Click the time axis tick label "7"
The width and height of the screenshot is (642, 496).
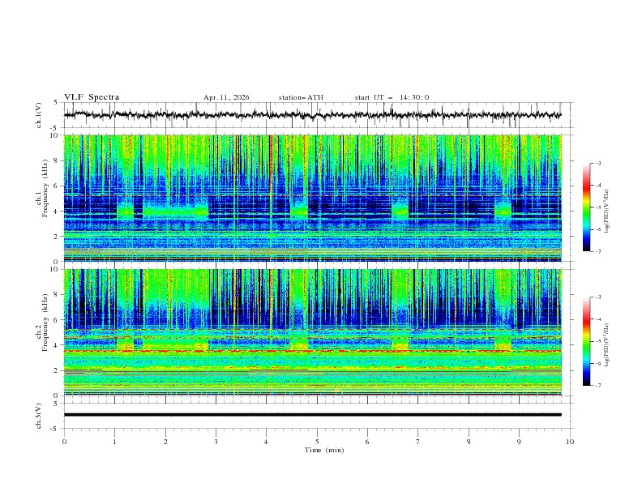[x=418, y=442]
